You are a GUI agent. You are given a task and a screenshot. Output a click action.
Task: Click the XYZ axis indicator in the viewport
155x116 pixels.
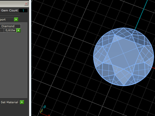(x=45, y=111)
